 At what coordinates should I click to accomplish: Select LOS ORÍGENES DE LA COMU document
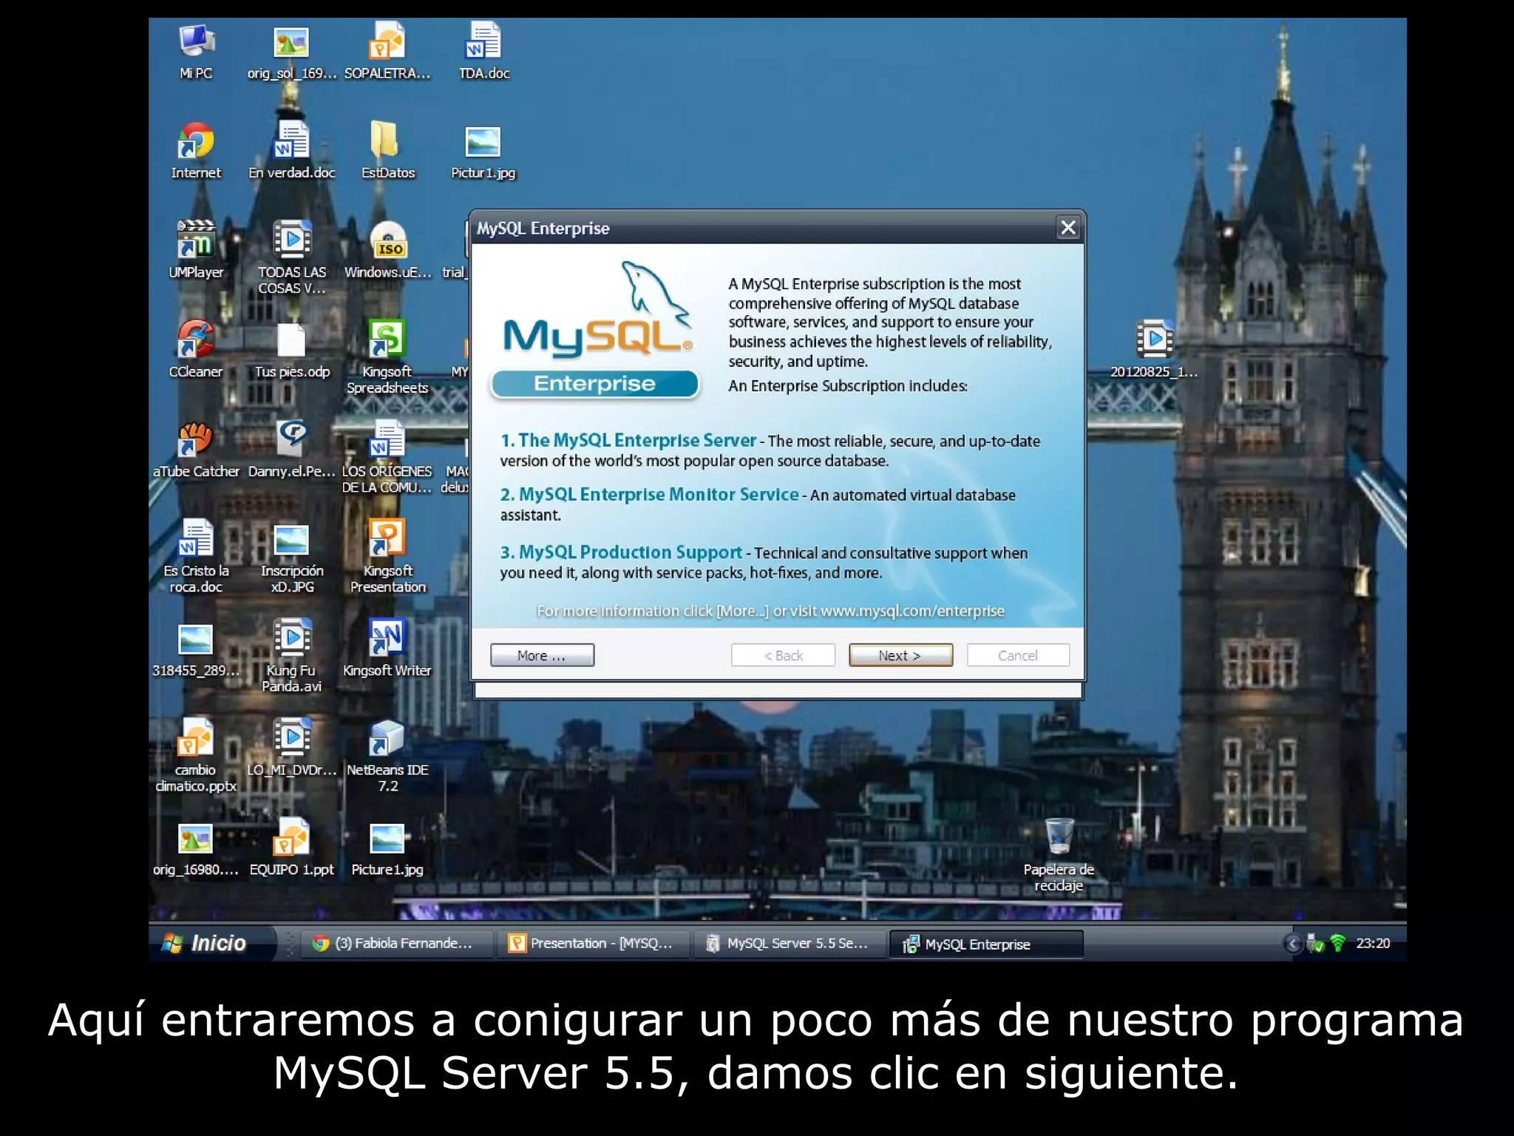(387, 456)
